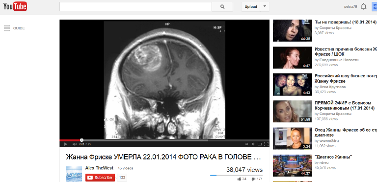Play the video
377x182 pixels.
tap(65, 144)
